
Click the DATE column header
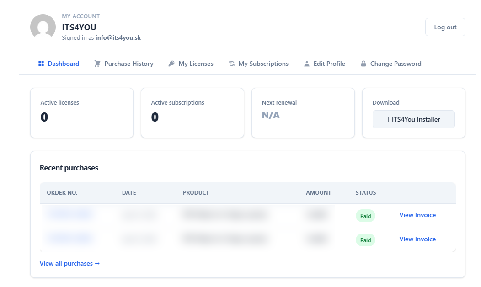pos(129,192)
